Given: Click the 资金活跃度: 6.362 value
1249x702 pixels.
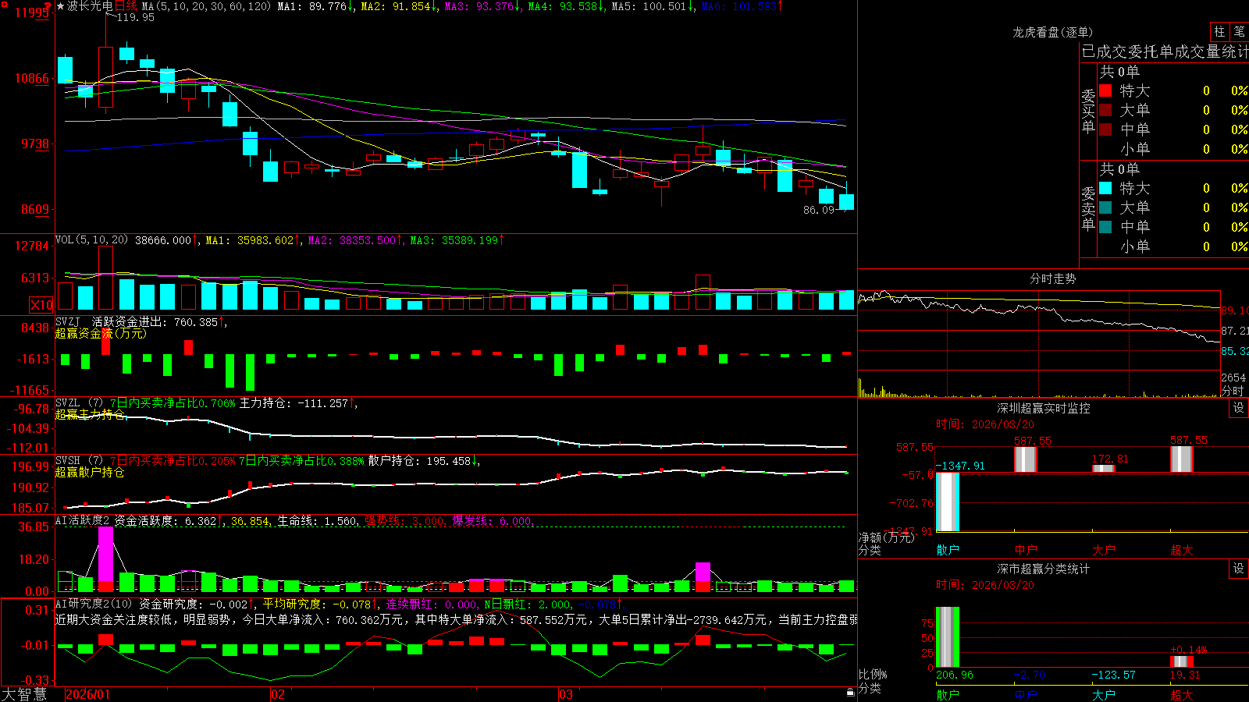Looking at the screenshot, I should click(x=169, y=521).
